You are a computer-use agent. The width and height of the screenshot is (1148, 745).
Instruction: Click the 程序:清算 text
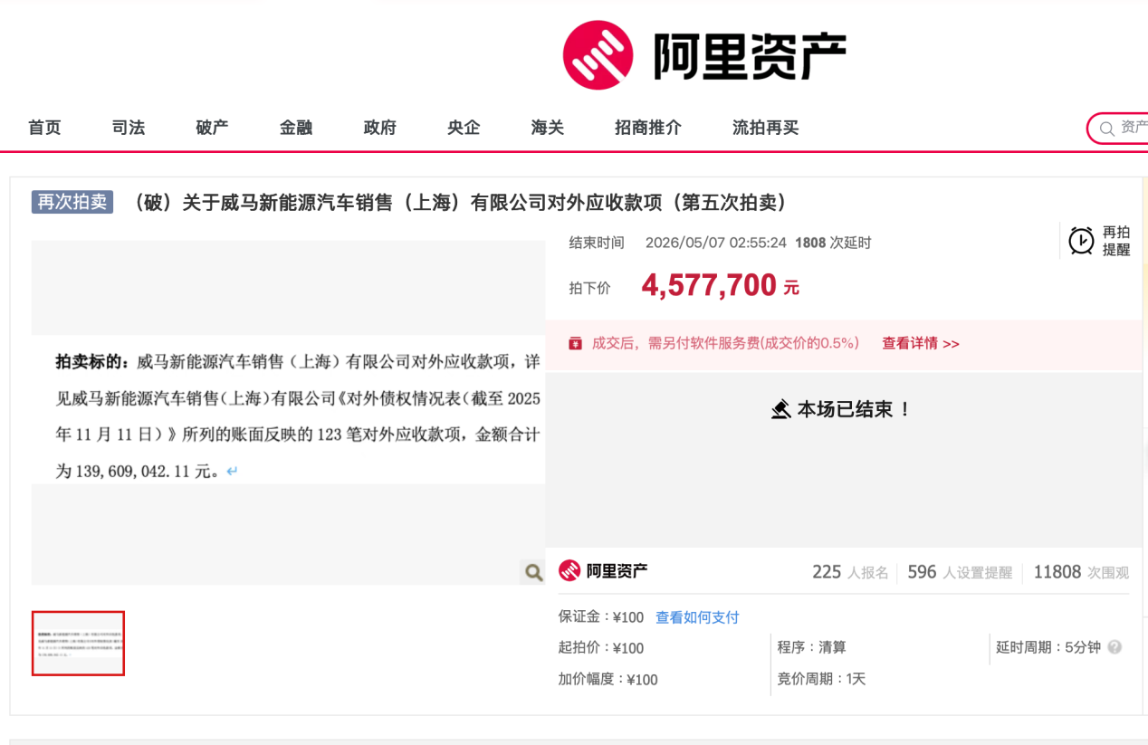point(811,647)
